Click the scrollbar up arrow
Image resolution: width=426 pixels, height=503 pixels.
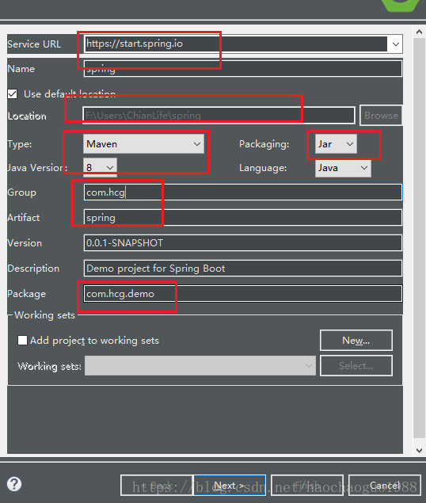(x=419, y=32)
